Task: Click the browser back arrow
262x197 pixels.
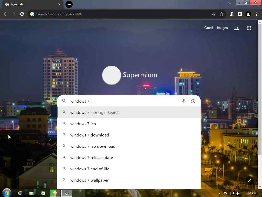Action: coord(6,14)
